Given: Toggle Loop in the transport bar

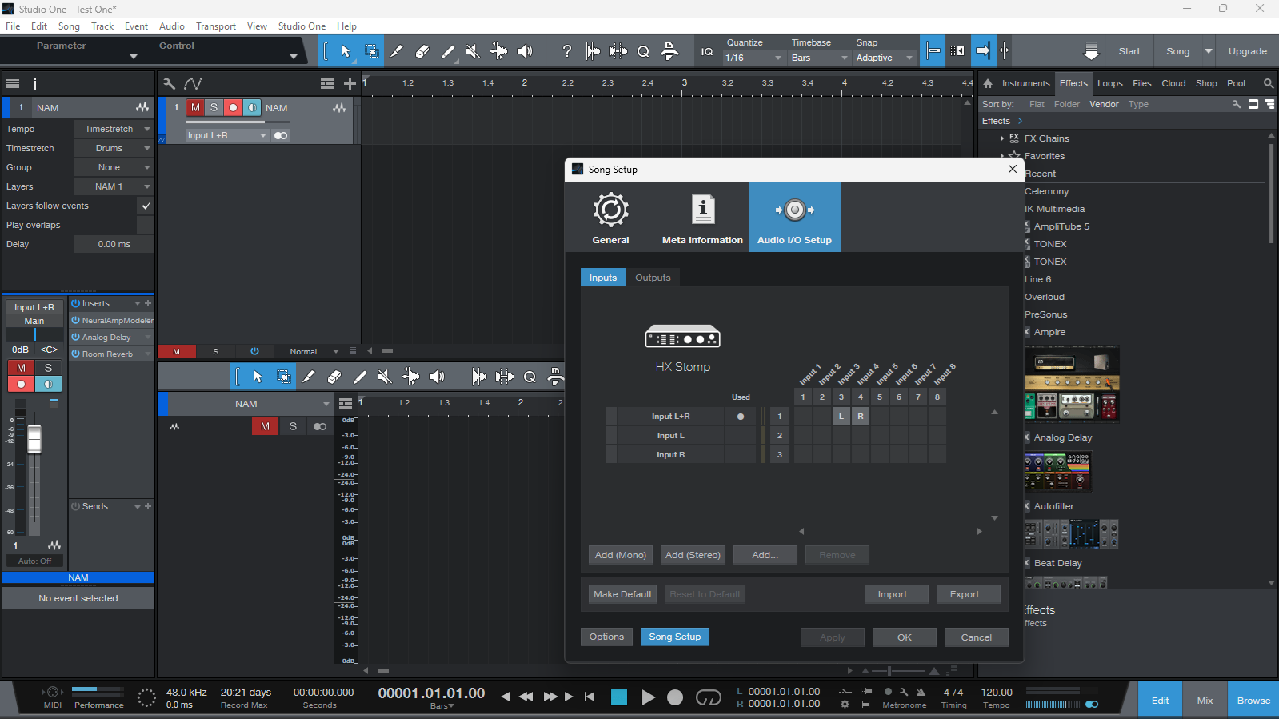Looking at the screenshot, I should coord(708,697).
